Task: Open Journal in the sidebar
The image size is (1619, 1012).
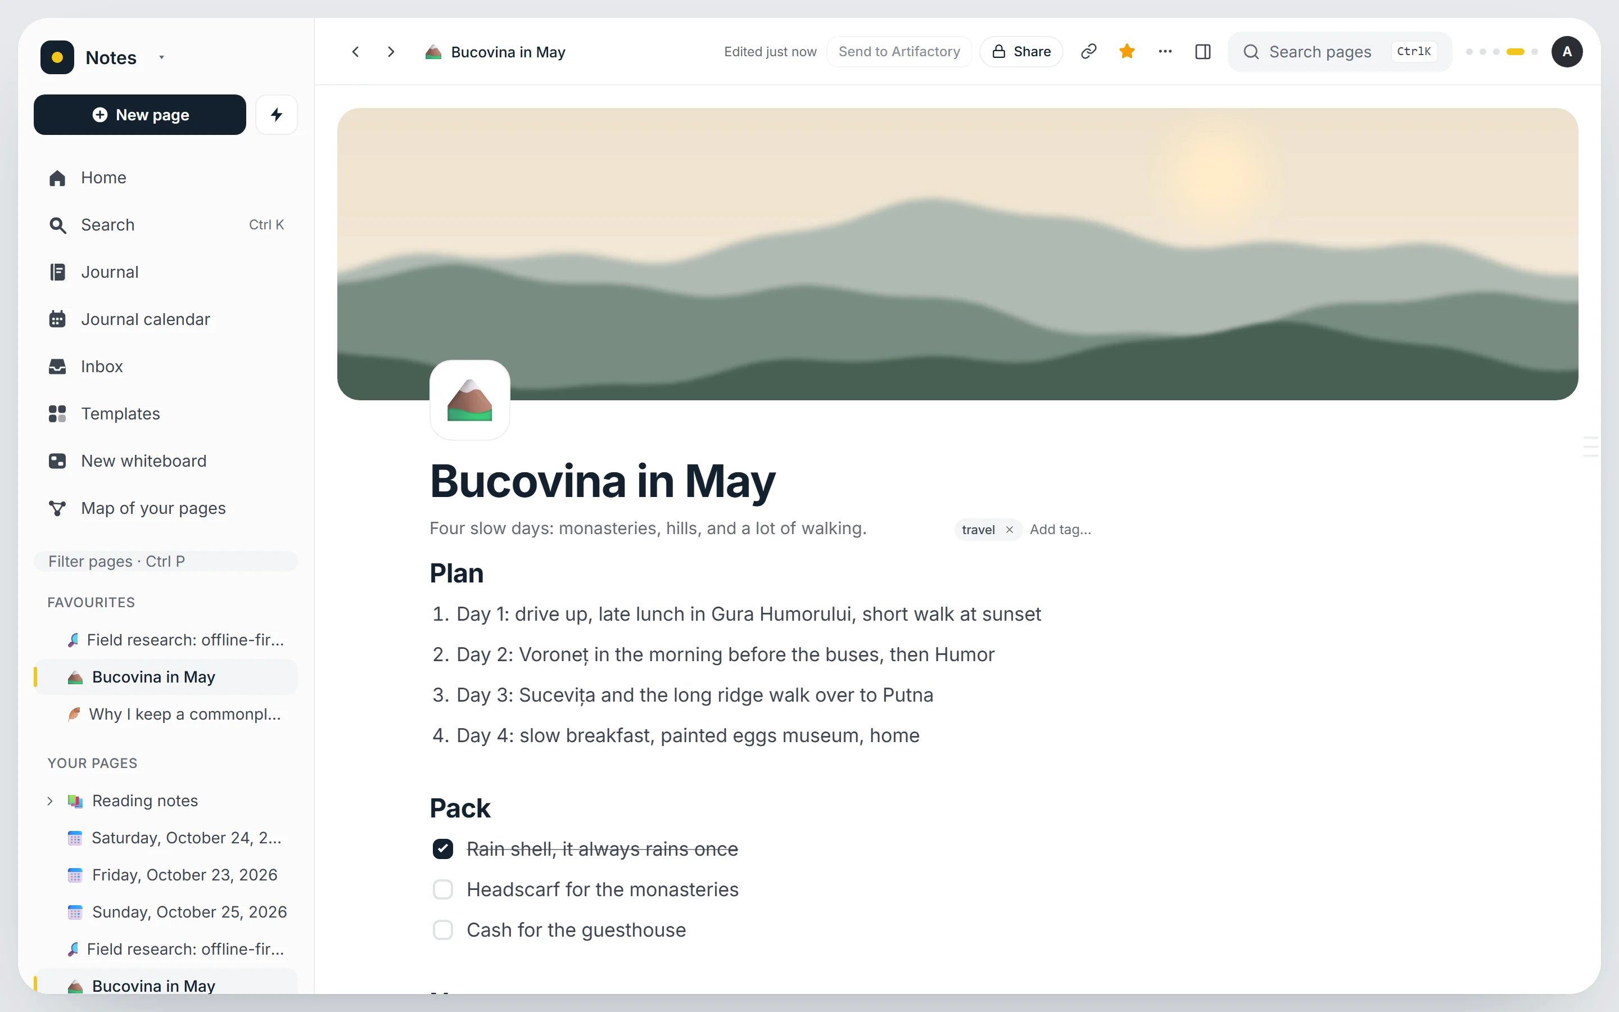Action: pyautogui.click(x=165, y=272)
